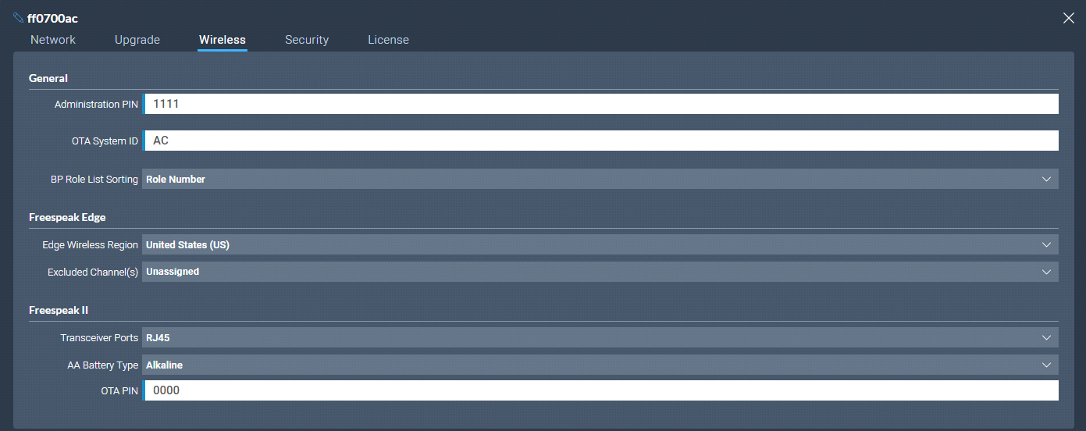
Task: Click the chevron arrow on United States row
Action: [1047, 244]
